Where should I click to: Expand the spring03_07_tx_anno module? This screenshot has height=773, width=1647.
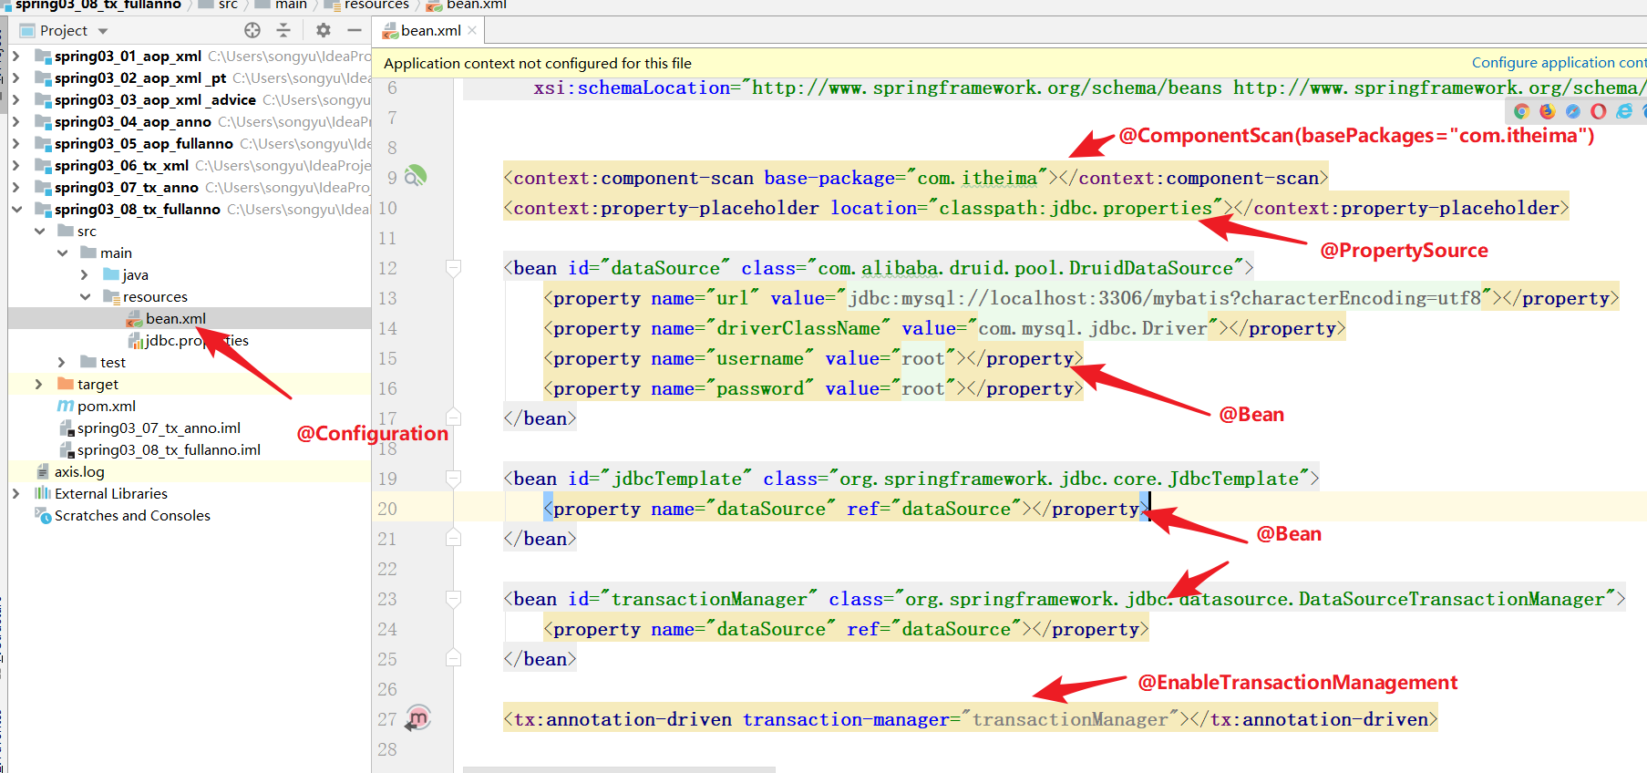[x=16, y=187]
